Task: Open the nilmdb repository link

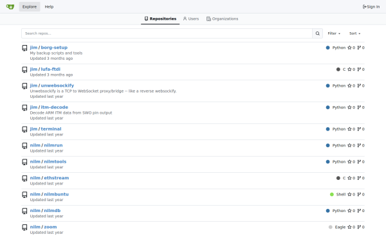Action: point(52,211)
